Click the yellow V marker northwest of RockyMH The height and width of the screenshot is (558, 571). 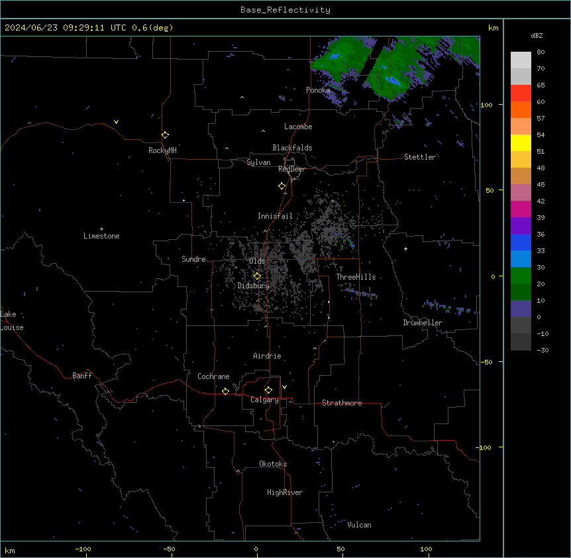point(116,122)
